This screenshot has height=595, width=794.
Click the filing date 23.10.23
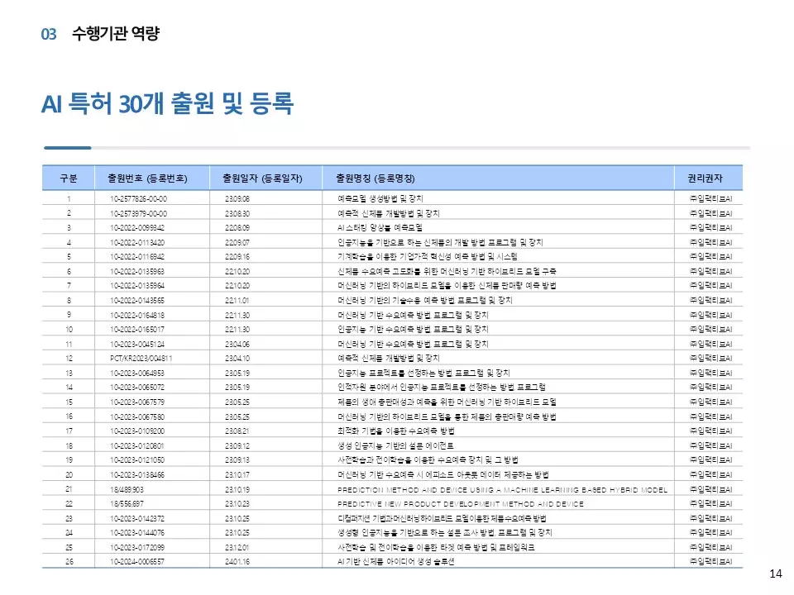(237, 503)
